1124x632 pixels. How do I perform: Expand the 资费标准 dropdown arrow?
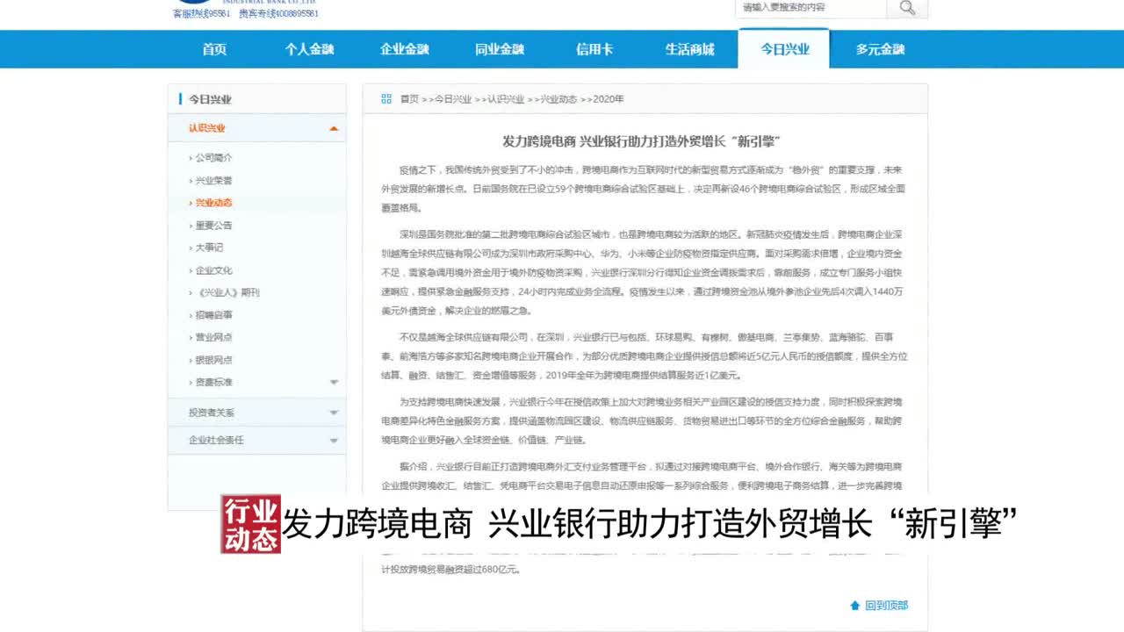point(334,383)
